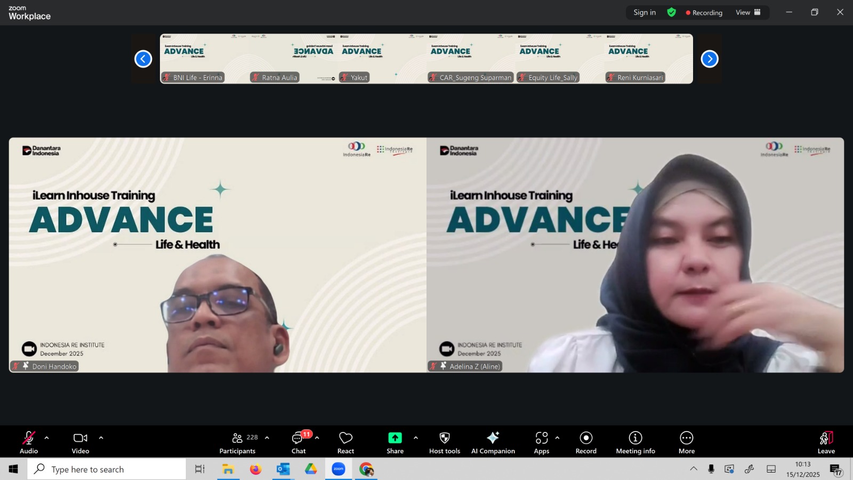Click the Sign in button
The image size is (853, 480).
tap(645, 12)
